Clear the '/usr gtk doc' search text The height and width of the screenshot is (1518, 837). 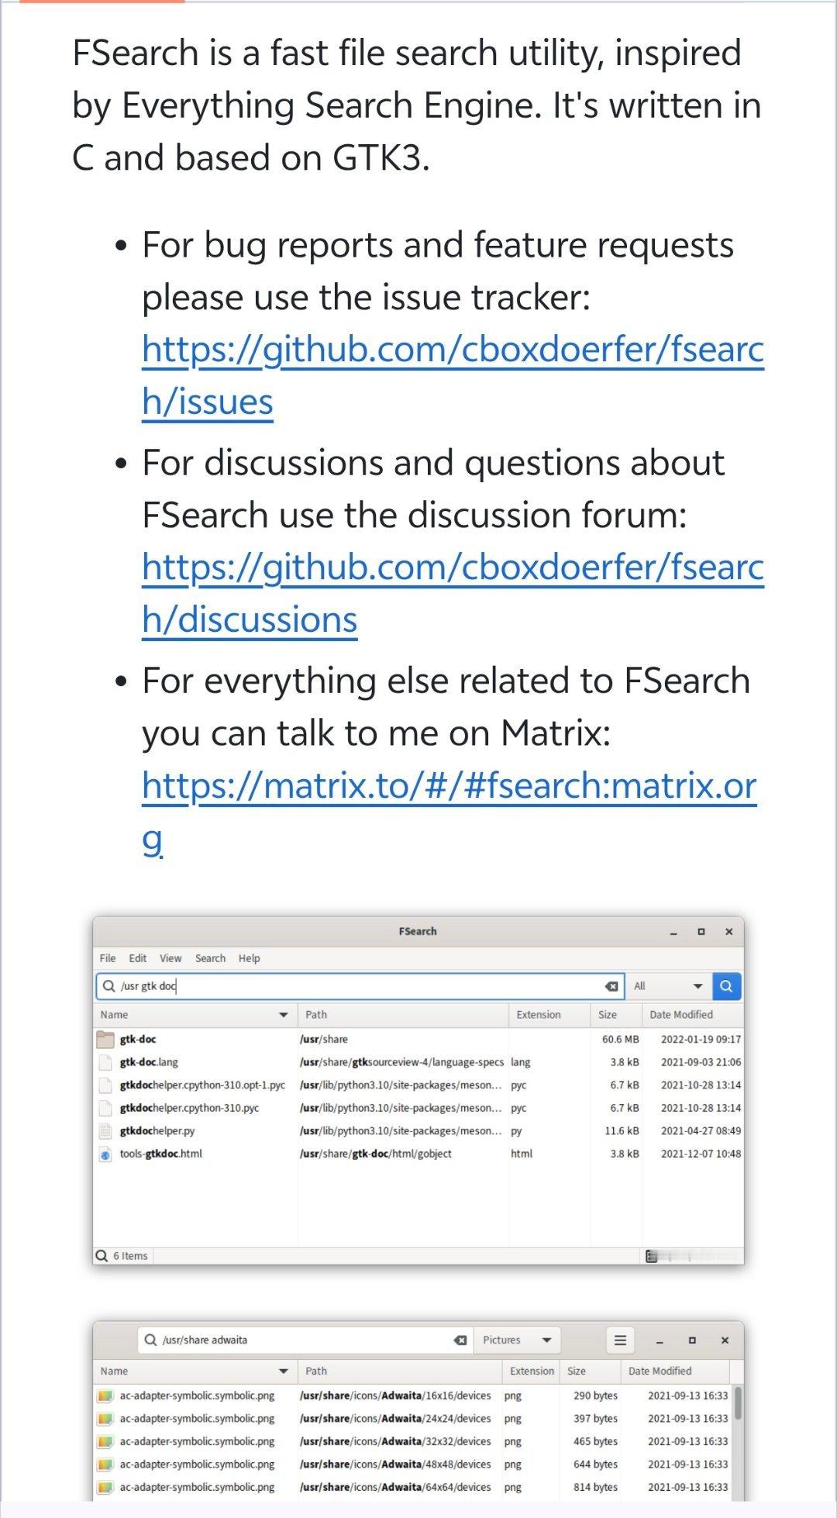pyautogui.click(x=611, y=986)
